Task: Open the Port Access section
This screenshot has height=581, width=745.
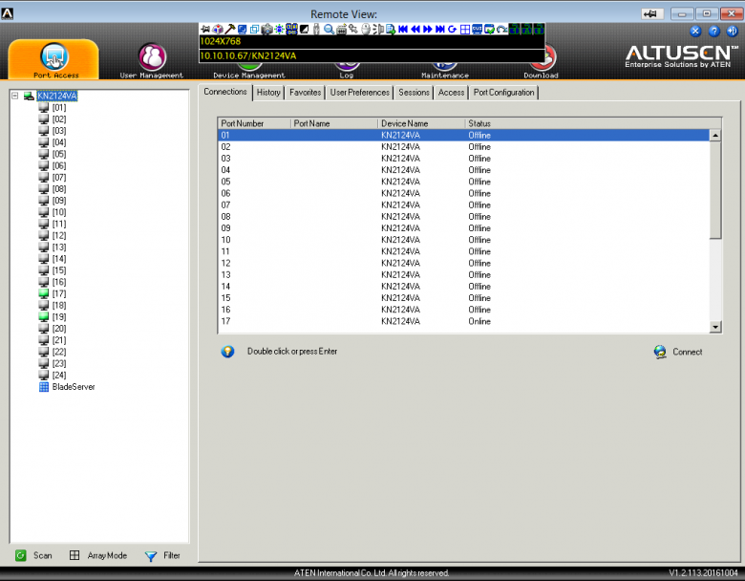Action: (54, 60)
